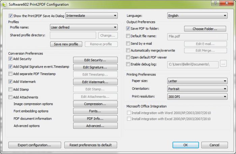Enable the Add Attachments checkbox
Screen dimensions: 236x154
pyautogui.click(x=10, y=97)
